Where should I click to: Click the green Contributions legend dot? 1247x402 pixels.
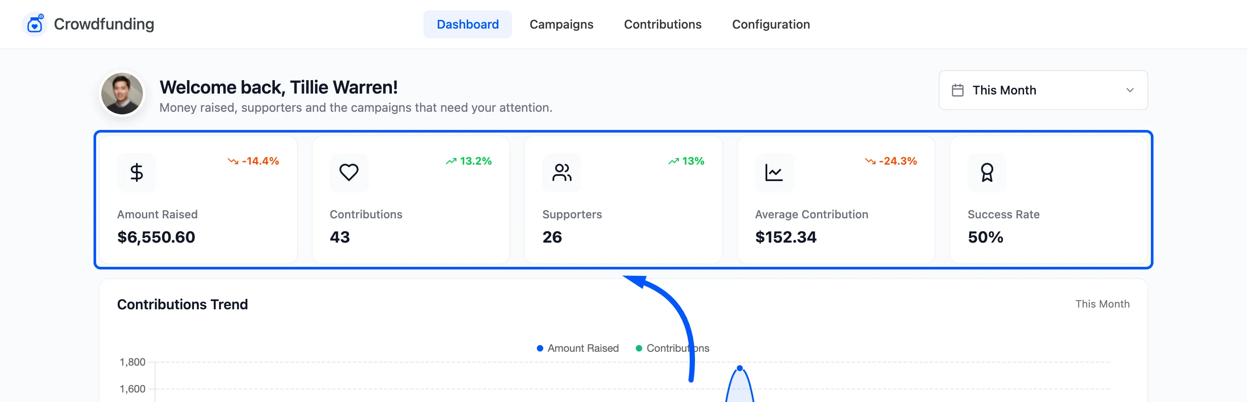coord(639,348)
